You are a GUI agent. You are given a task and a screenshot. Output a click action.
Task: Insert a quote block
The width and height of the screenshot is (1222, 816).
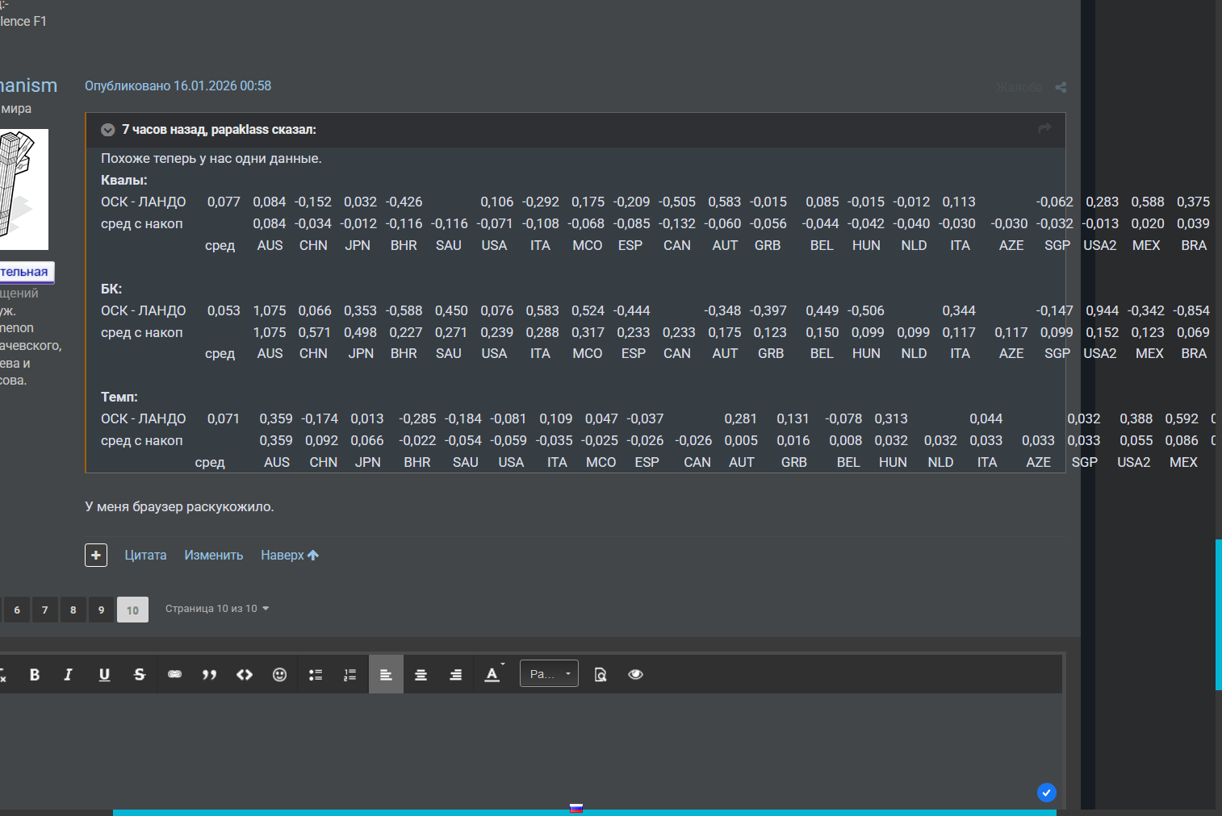209,675
